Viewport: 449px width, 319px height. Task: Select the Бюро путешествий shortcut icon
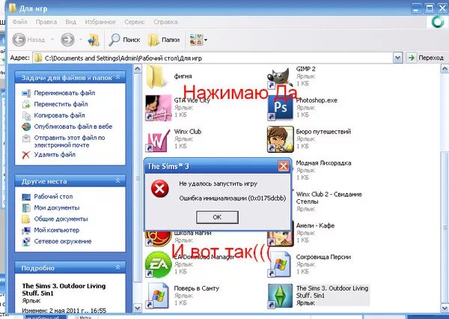[280, 139]
